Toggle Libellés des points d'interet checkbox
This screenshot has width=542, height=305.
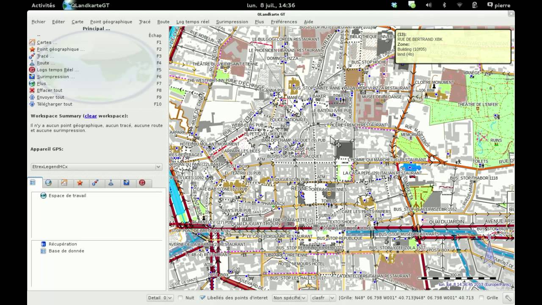click(202, 298)
